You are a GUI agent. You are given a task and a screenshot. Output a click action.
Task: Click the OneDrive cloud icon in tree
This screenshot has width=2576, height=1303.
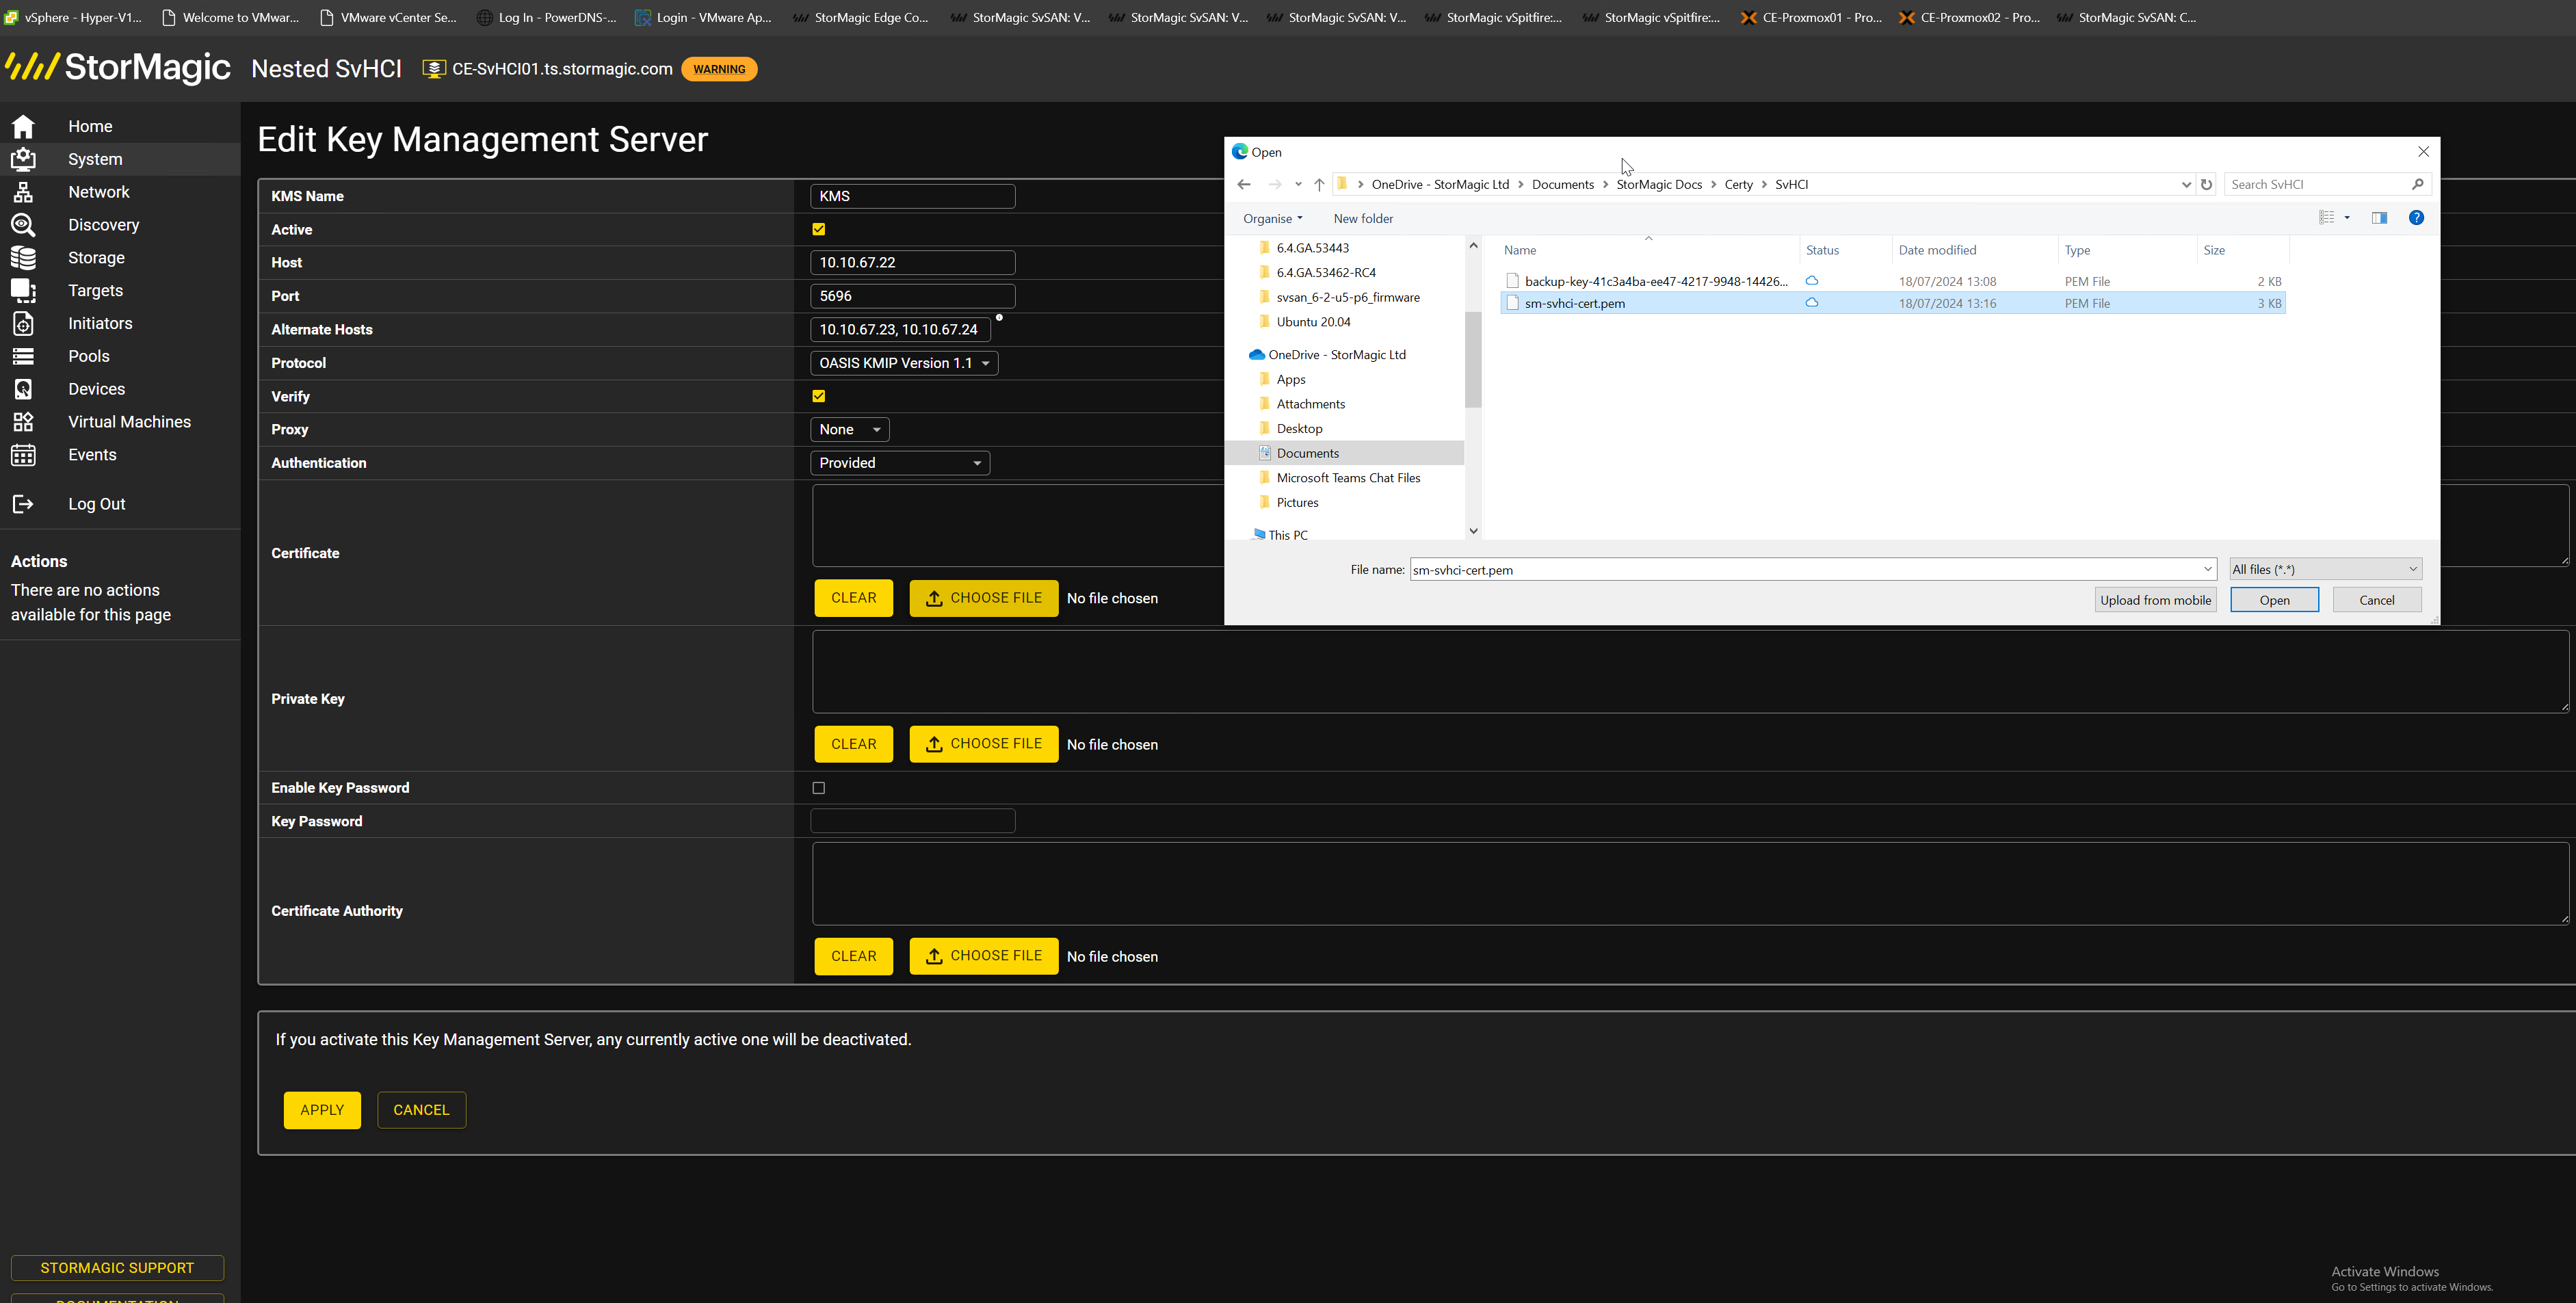1256,355
